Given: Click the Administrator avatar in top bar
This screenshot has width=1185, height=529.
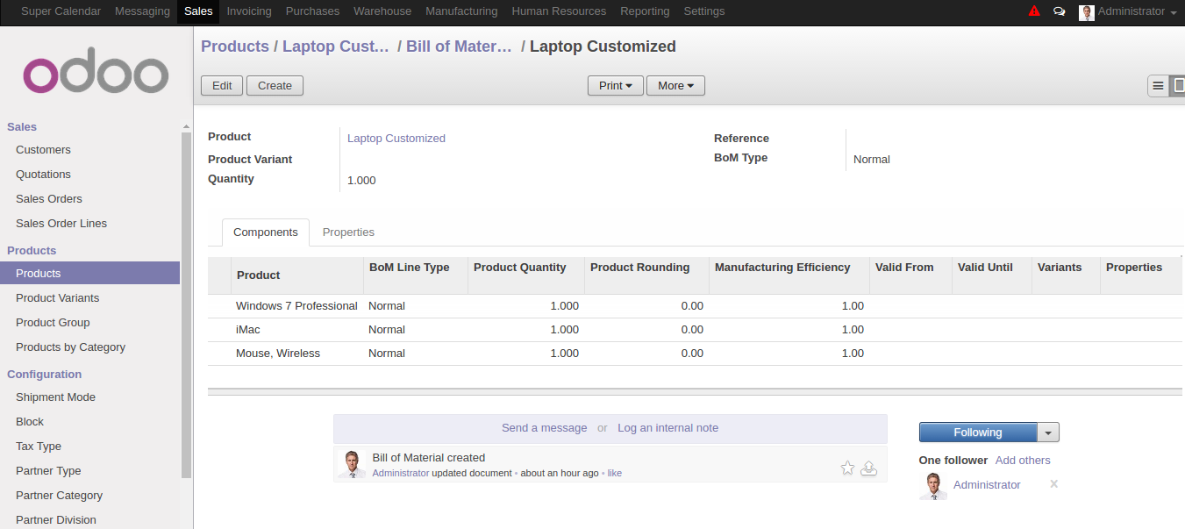Looking at the screenshot, I should [1087, 12].
